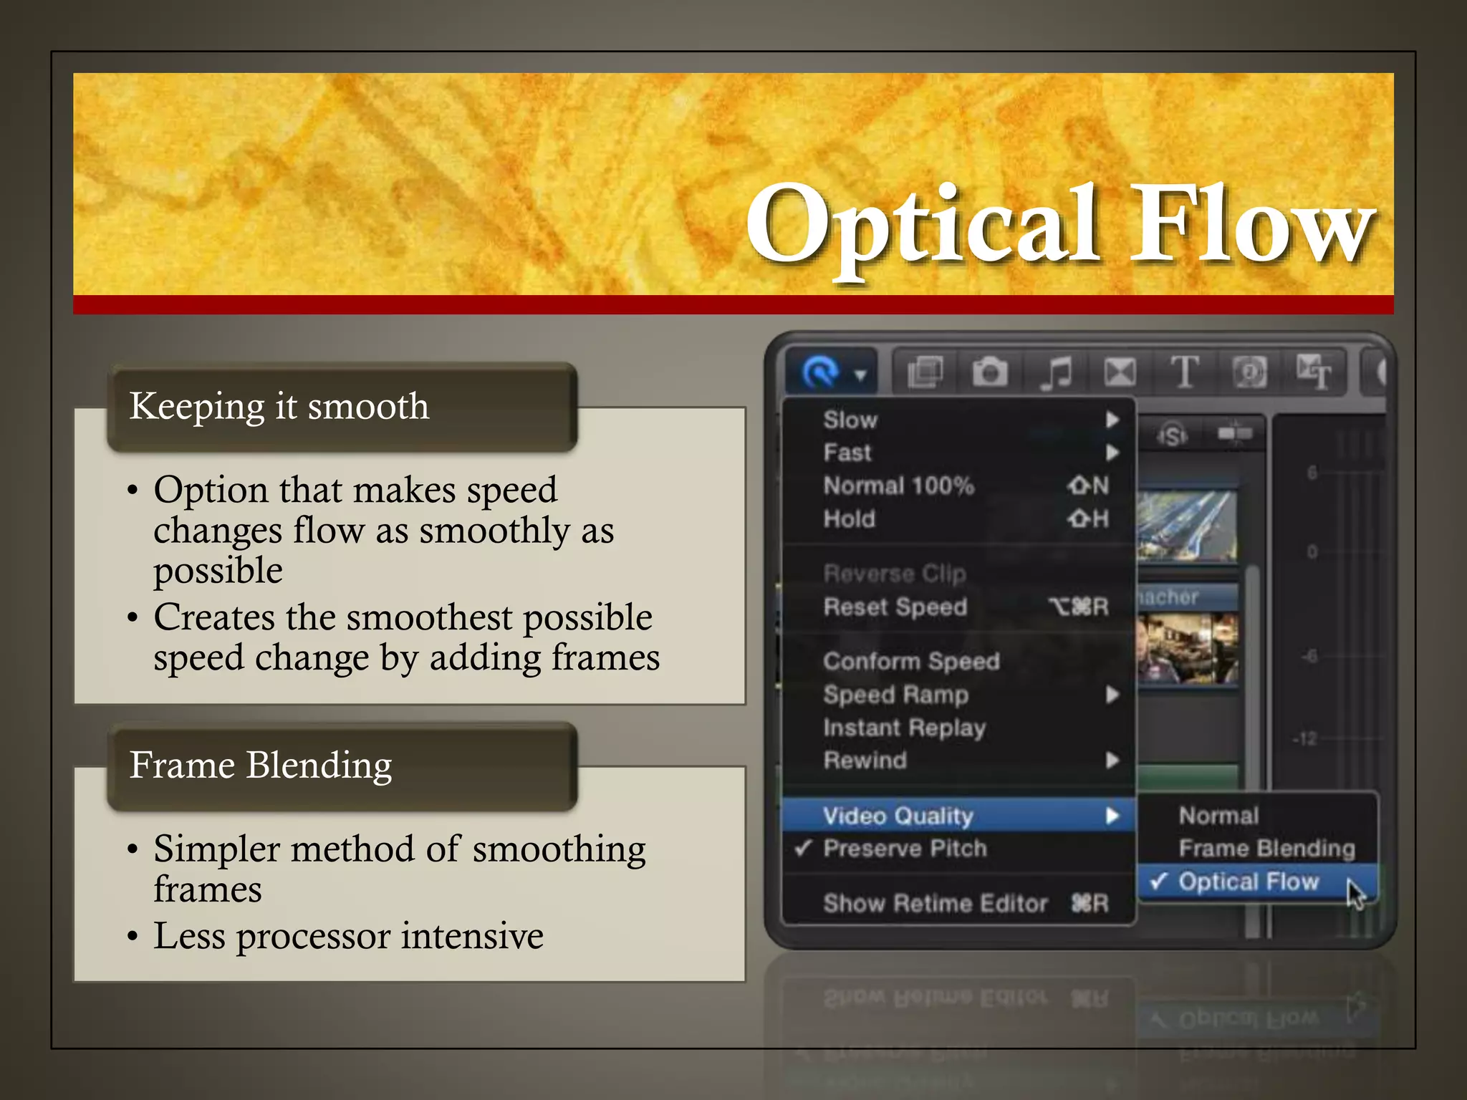
Task: Toggle the solo S icon
Action: point(1172,434)
